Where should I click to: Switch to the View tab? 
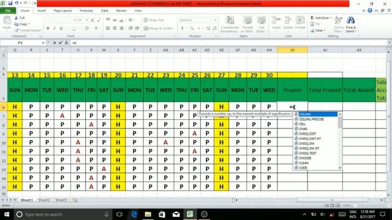point(138,11)
